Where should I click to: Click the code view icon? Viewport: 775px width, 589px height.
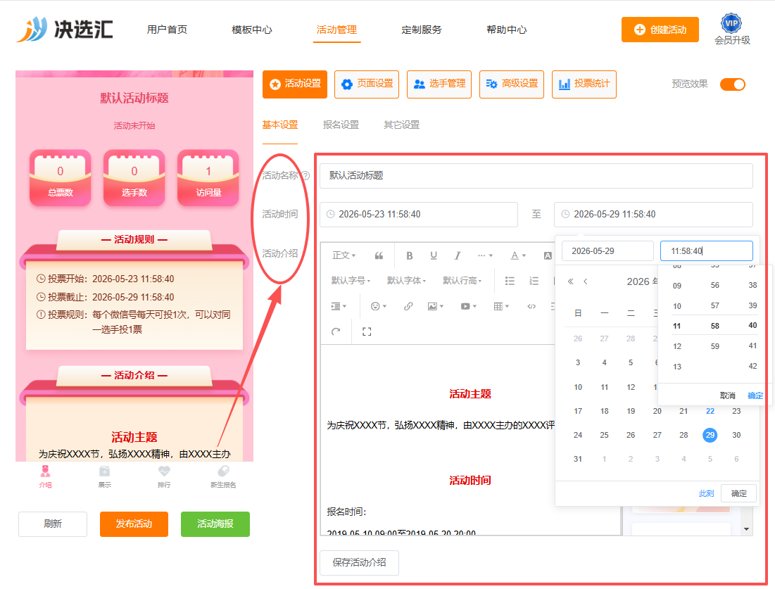[x=531, y=306]
